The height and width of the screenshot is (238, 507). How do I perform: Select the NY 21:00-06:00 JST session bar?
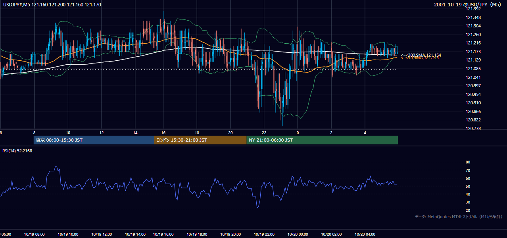click(x=322, y=140)
